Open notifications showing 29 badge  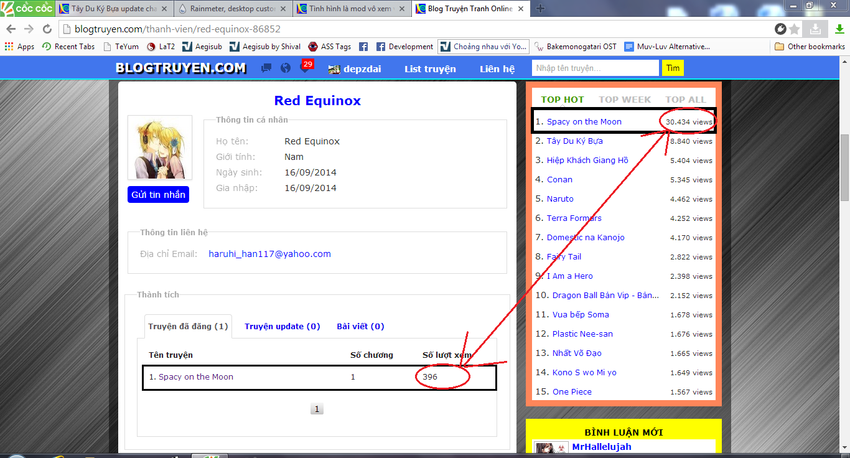click(306, 67)
